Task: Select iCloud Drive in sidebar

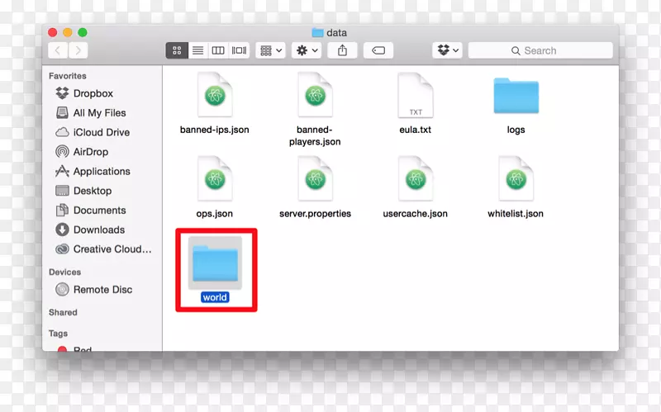Action: point(93,132)
